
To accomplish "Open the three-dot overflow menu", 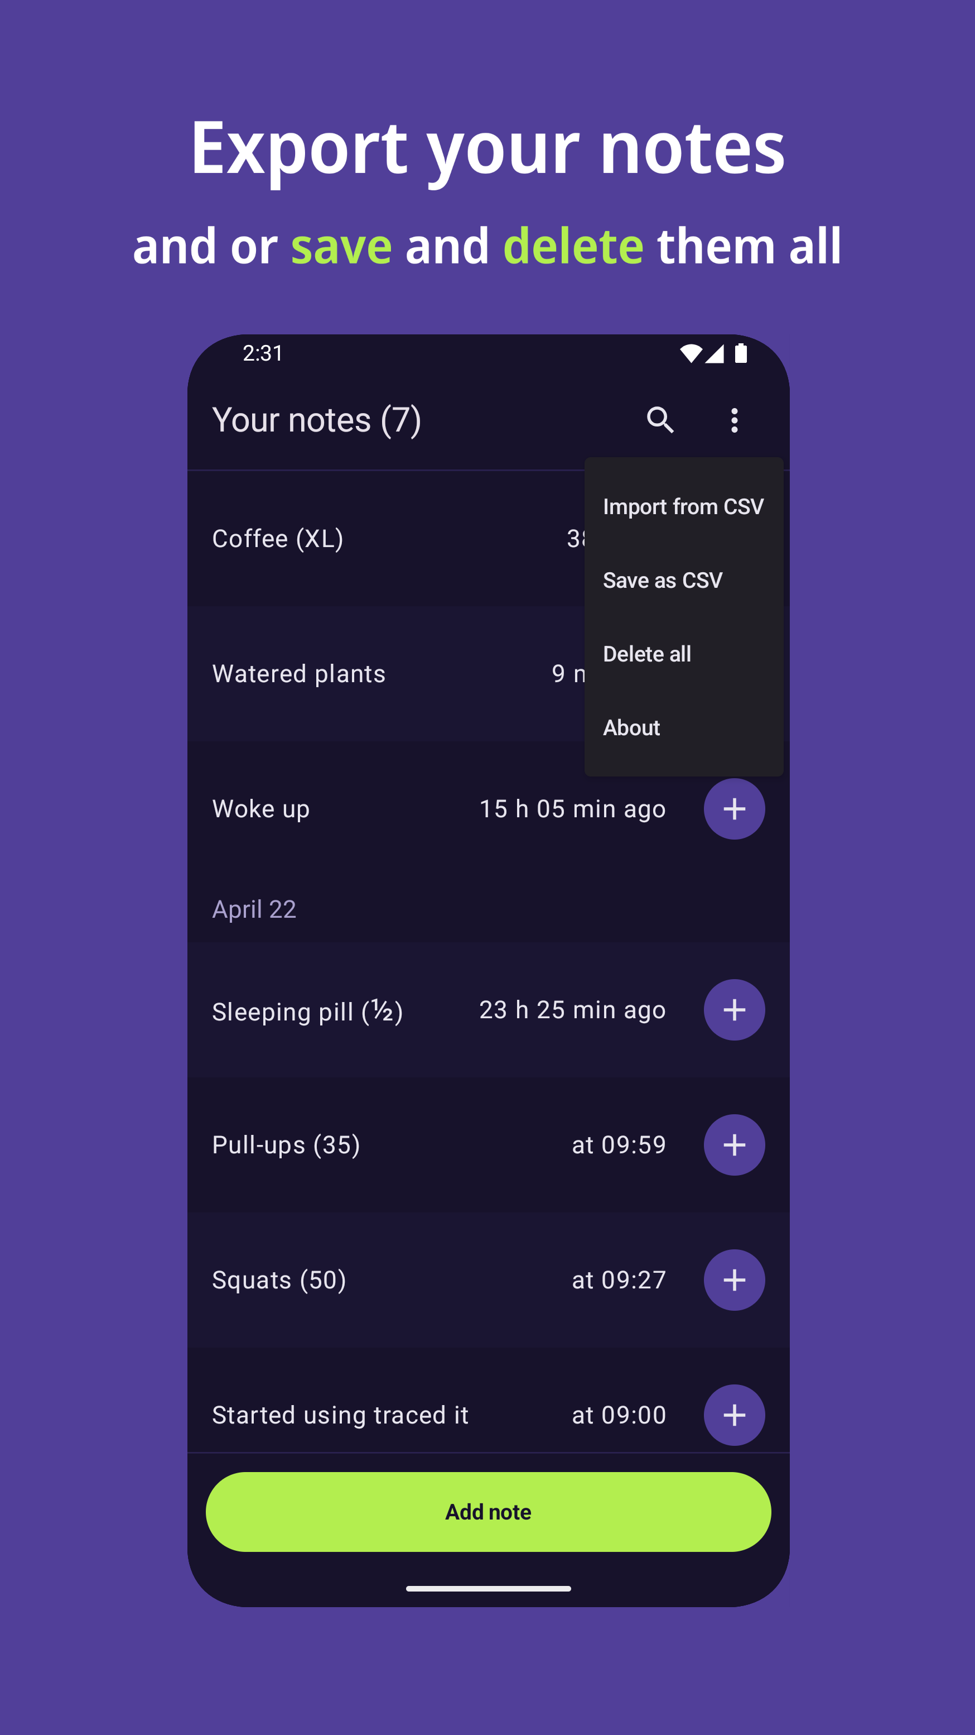I will pos(734,420).
